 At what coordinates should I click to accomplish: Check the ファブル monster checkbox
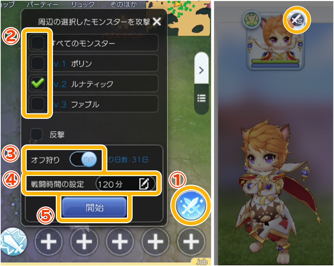tap(38, 104)
